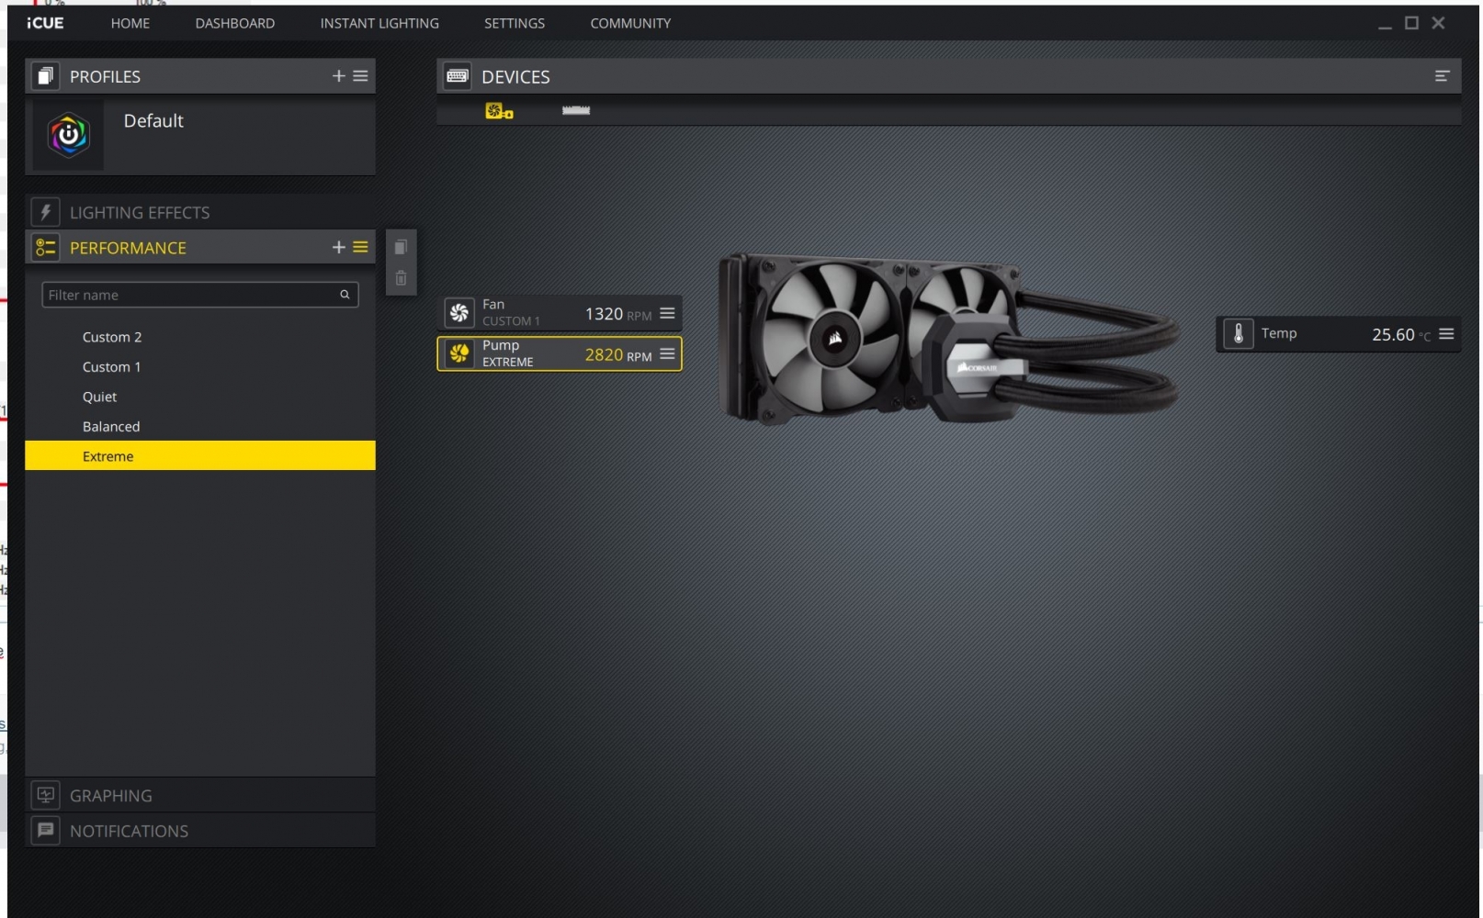Open the Fan options menu
Image resolution: width=1483 pixels, height=918 pixels.
click(667, 313)
